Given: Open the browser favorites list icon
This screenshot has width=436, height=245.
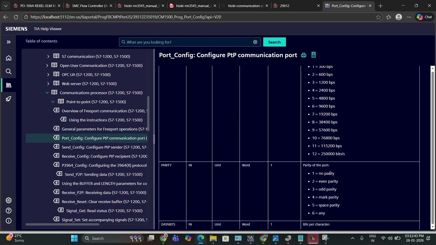Looking at the screenshot, I should click(389, 17).
